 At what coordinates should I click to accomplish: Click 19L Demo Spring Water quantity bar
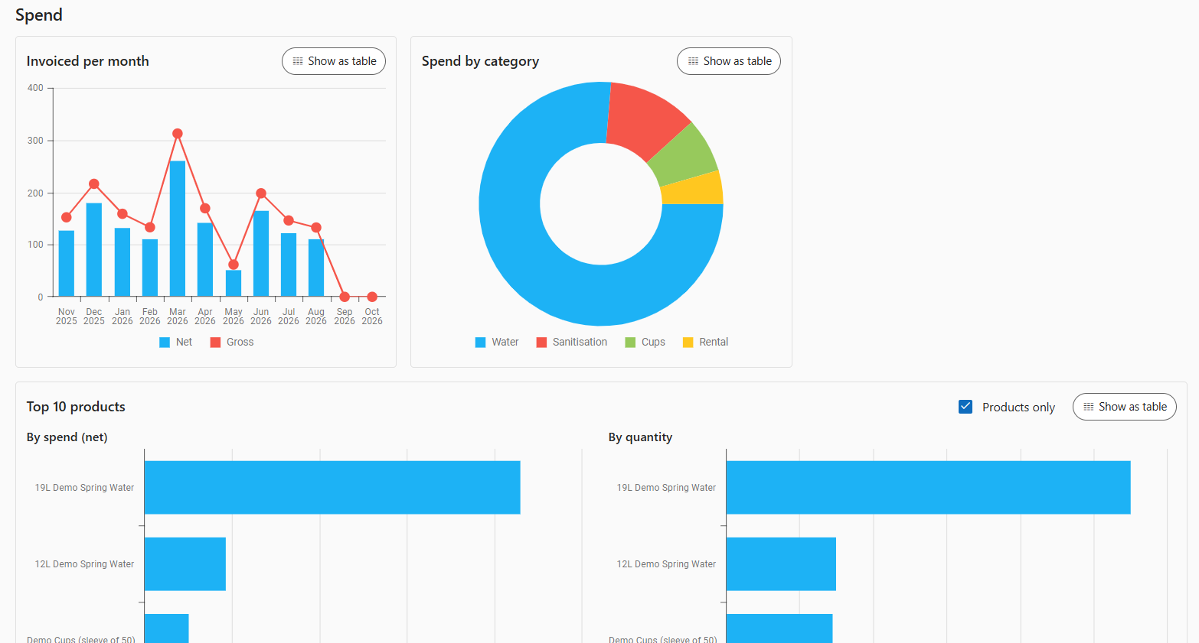(929, 488)
